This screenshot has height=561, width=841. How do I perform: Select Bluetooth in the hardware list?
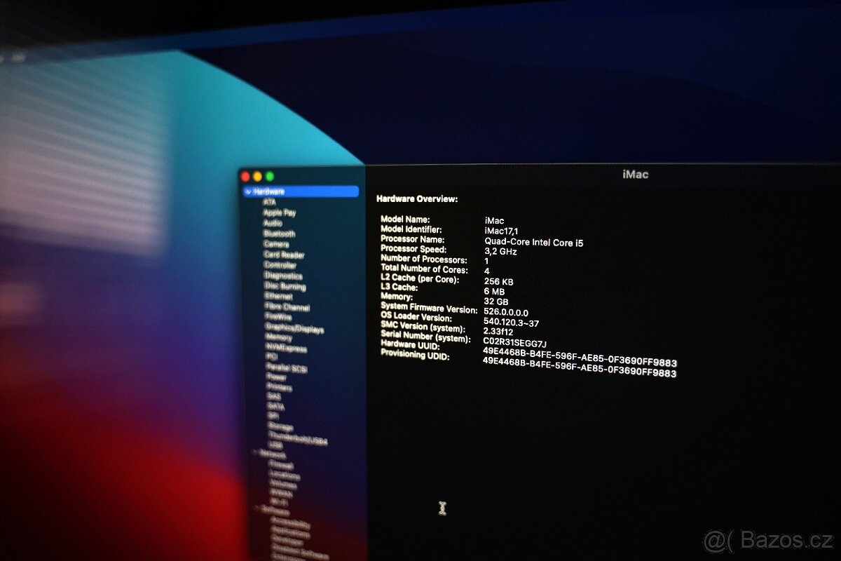click(277, 233)
